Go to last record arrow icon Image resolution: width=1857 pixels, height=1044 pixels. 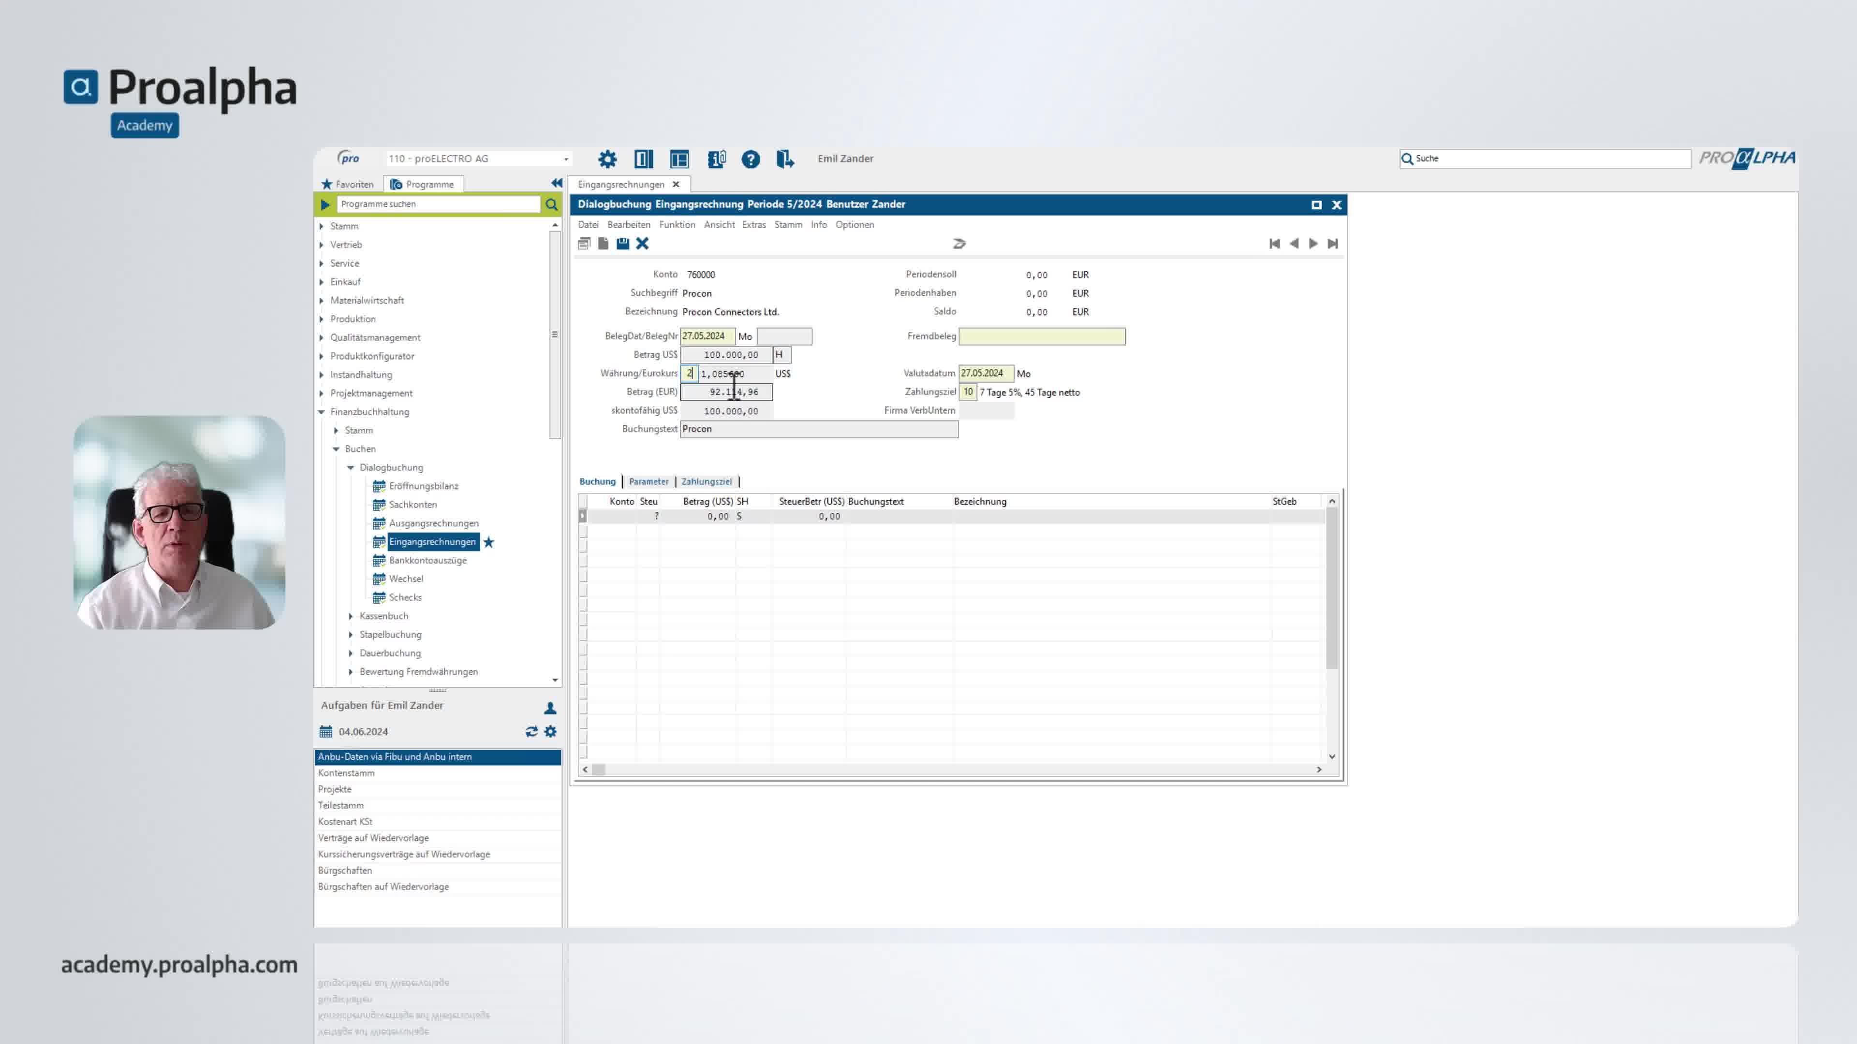pos(1333,244)
